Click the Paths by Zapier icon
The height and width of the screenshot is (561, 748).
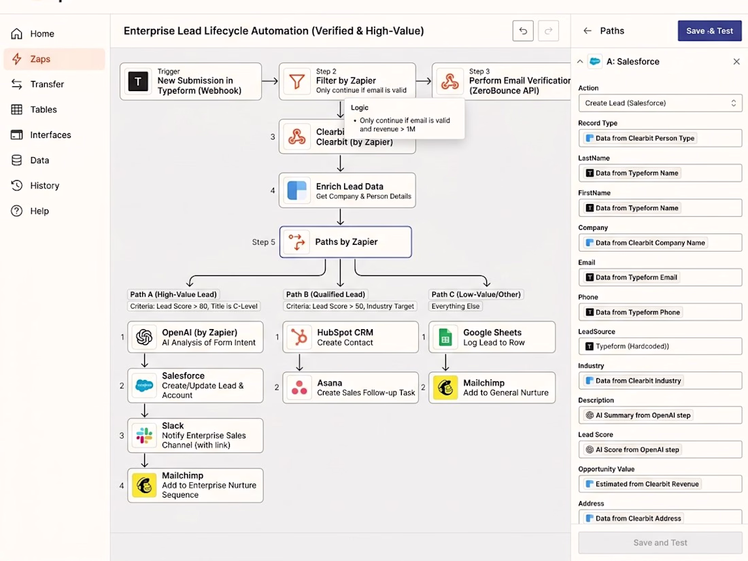[x=296, y=242]
